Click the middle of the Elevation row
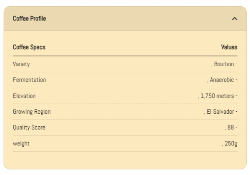250x175 pixels. pyautogui.click(x=125, y=96)
